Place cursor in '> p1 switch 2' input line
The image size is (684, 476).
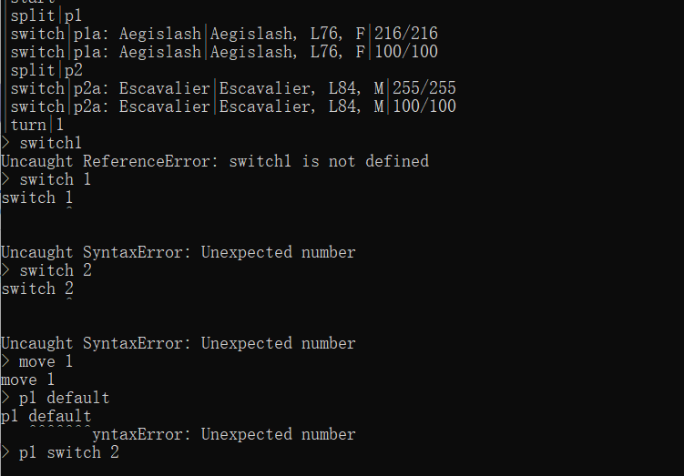(60, 452)
